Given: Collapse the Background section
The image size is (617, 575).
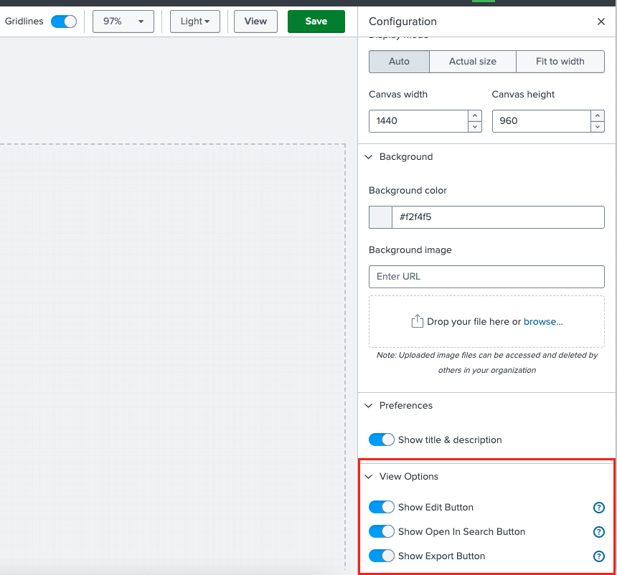Looking at the screenshot, I should pos(368,157).
